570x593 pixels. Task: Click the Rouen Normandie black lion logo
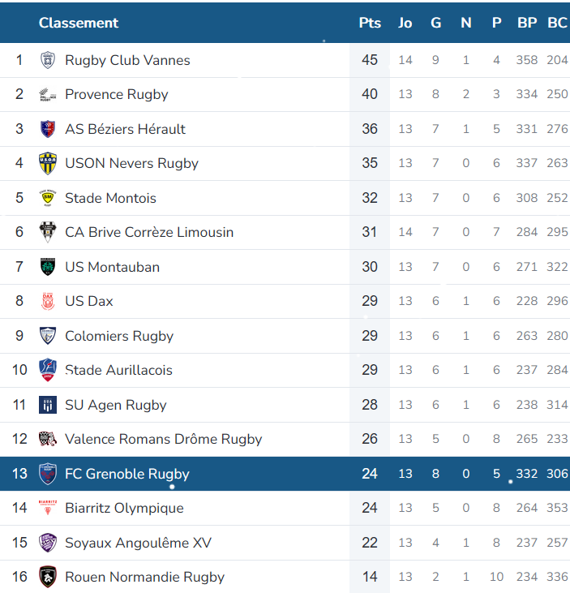click(48, 577)
